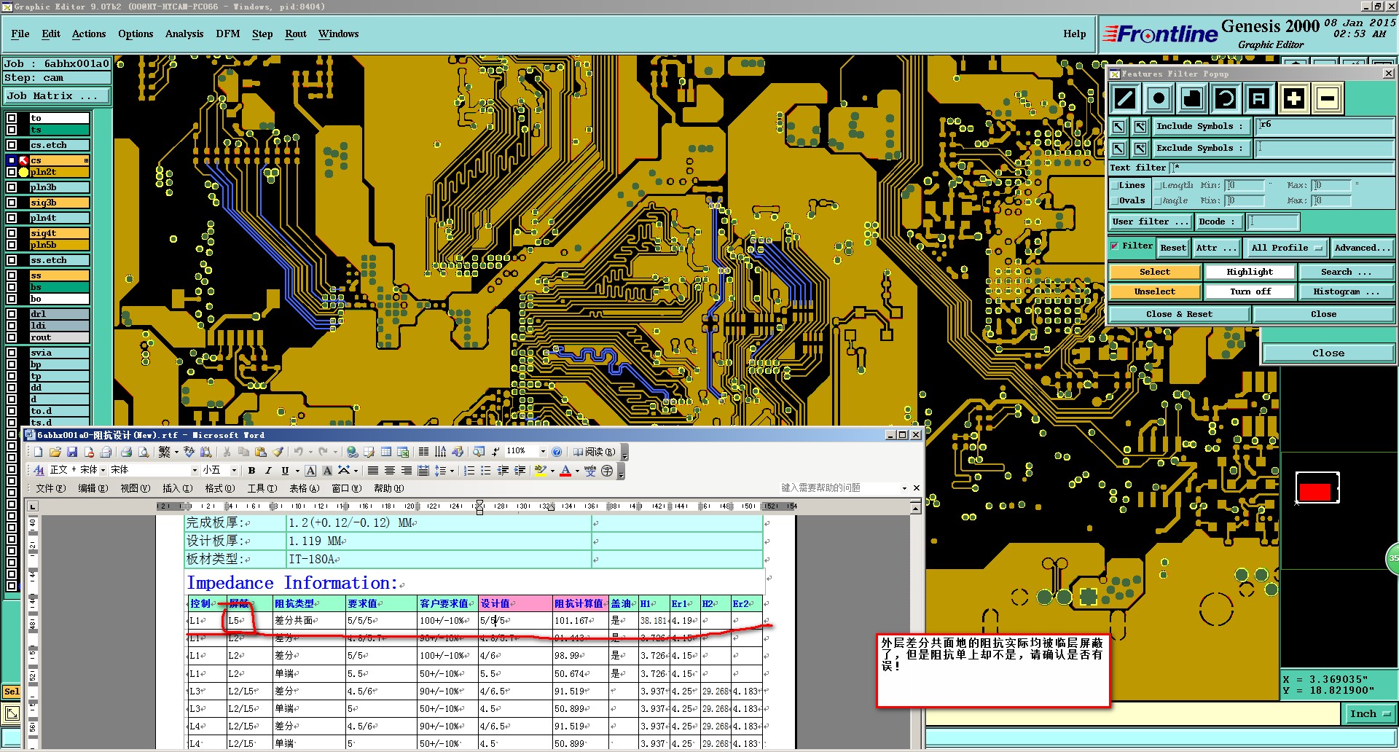The width and height of the screenshot is (1399, 752).
Task: Open the Inch units dropdown
Action: point(1371,714)
